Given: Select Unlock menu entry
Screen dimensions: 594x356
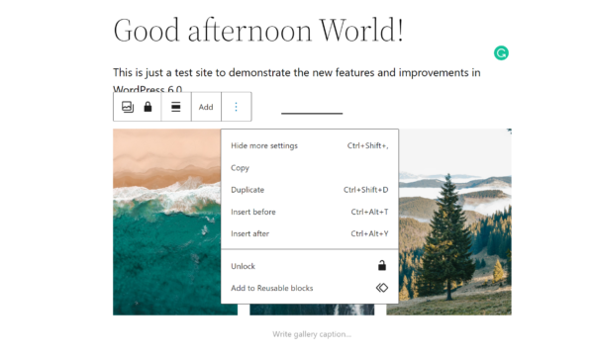Looking at the screenshot, I should pyautogui.click(x=310, y=266).
